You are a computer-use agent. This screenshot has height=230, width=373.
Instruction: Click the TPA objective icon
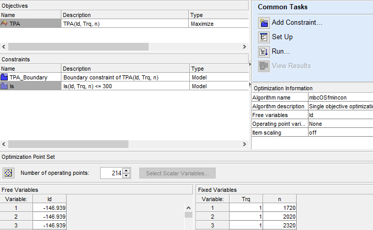click(x=5, y=24)
